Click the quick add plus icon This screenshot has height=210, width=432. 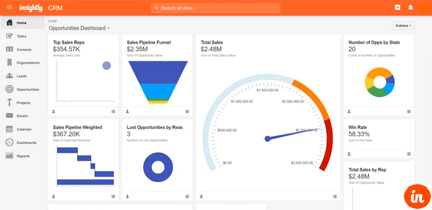coord(398,8)
